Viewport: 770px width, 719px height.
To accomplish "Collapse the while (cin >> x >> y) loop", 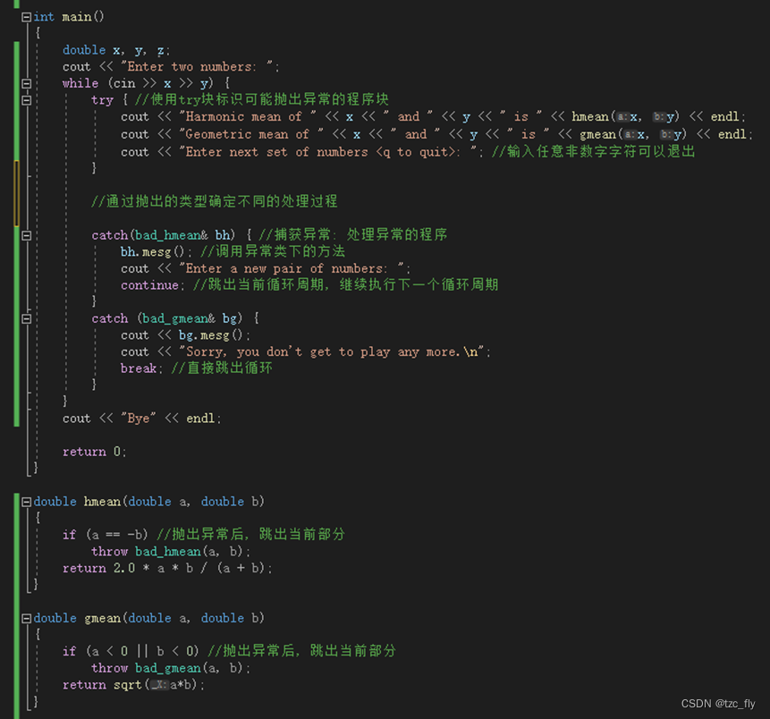I will click(27, 83).
